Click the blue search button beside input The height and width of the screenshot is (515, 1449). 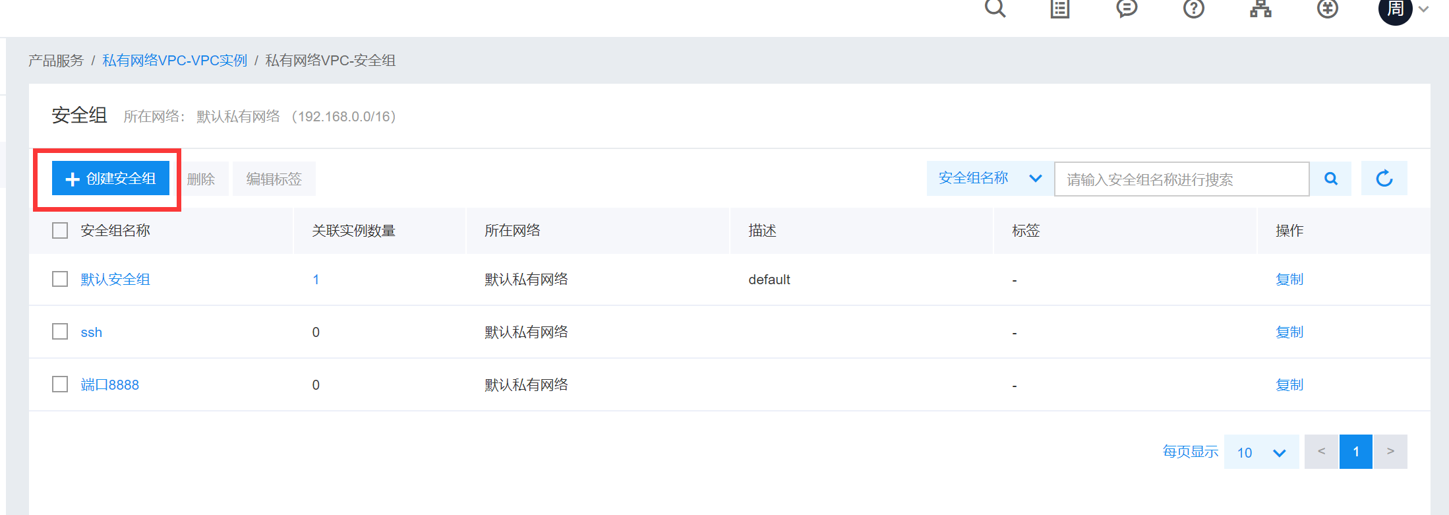click(1330, 179)
